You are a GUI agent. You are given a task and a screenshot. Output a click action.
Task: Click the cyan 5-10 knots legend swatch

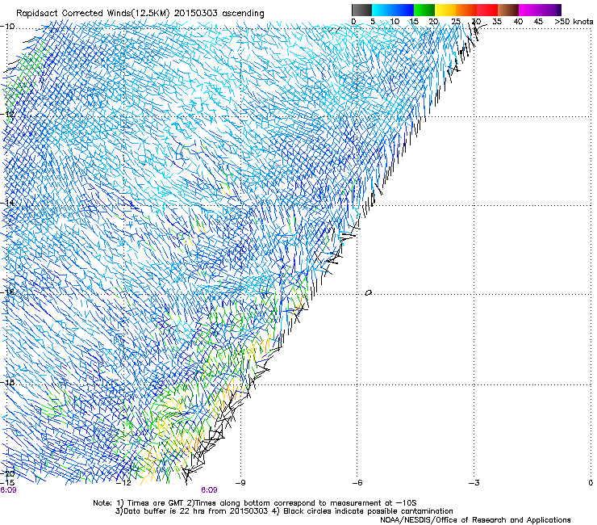pyautogui.click(x=382, y=10)
